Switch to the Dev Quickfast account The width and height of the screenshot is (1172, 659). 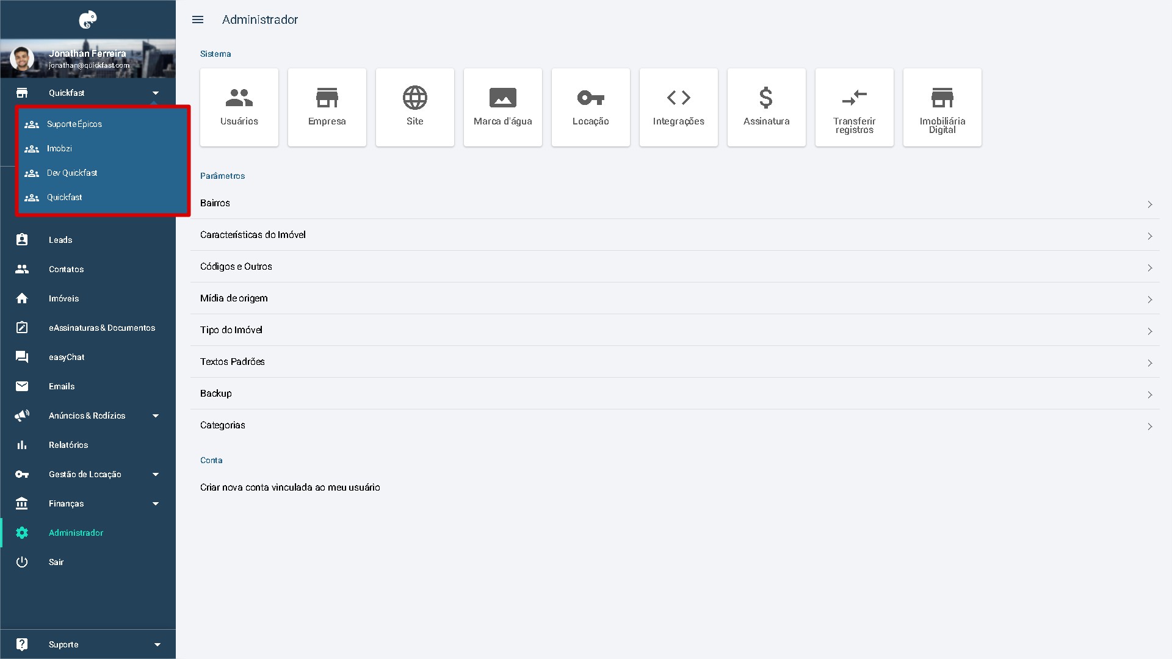point(103,173)
